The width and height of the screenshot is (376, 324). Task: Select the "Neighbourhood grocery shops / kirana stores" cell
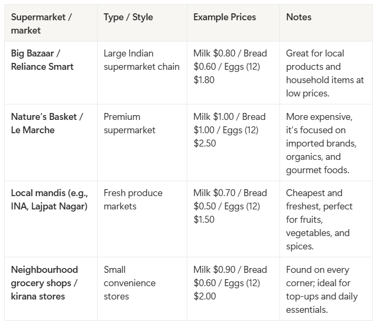point(44,283)
